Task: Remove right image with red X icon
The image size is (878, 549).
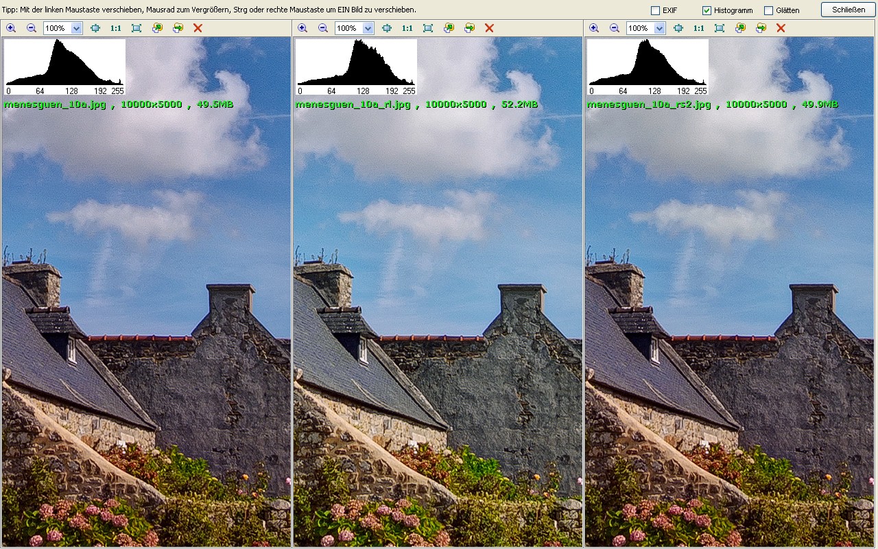Action: pyautogui.click(x=781, y=28)
